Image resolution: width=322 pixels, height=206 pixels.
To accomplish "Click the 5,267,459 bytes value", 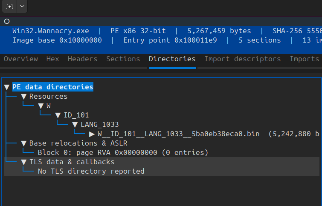I will [x=219, y=31].
